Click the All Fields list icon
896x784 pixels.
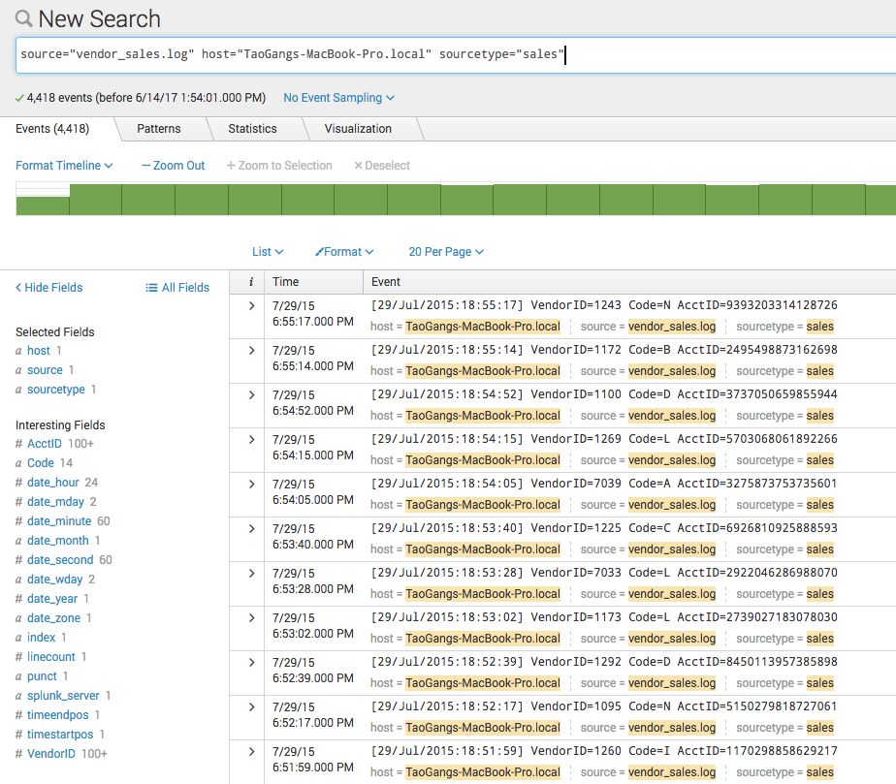point(151,288)
